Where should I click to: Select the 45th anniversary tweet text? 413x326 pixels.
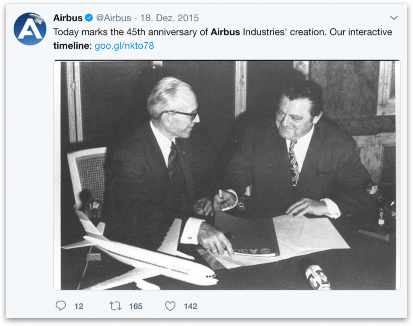223,39
